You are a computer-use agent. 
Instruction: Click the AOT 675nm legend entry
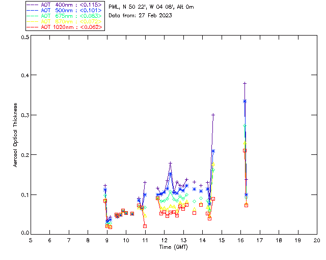65,16
